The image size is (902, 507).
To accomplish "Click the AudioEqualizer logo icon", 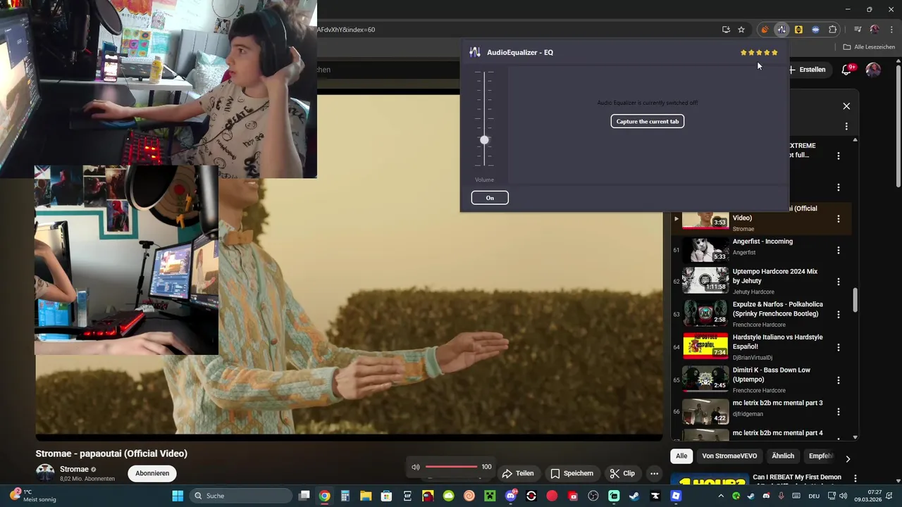I will coord(475,52).
